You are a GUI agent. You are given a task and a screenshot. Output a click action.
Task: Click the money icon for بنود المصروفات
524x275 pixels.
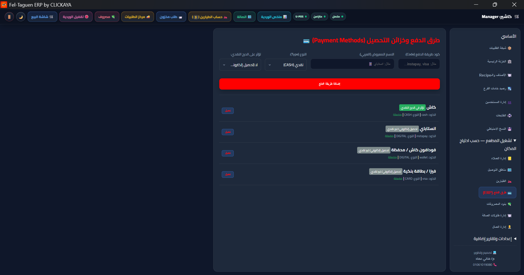point(510,204)
